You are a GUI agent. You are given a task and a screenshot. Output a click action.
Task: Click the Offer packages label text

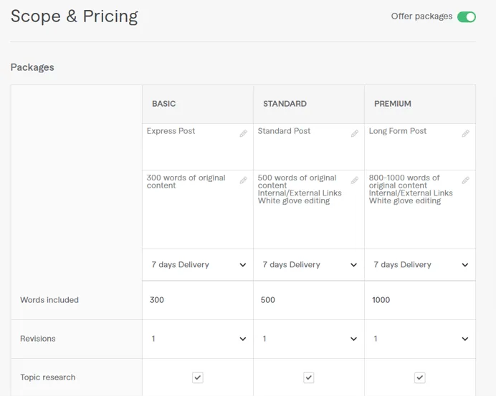click(421, 16)
